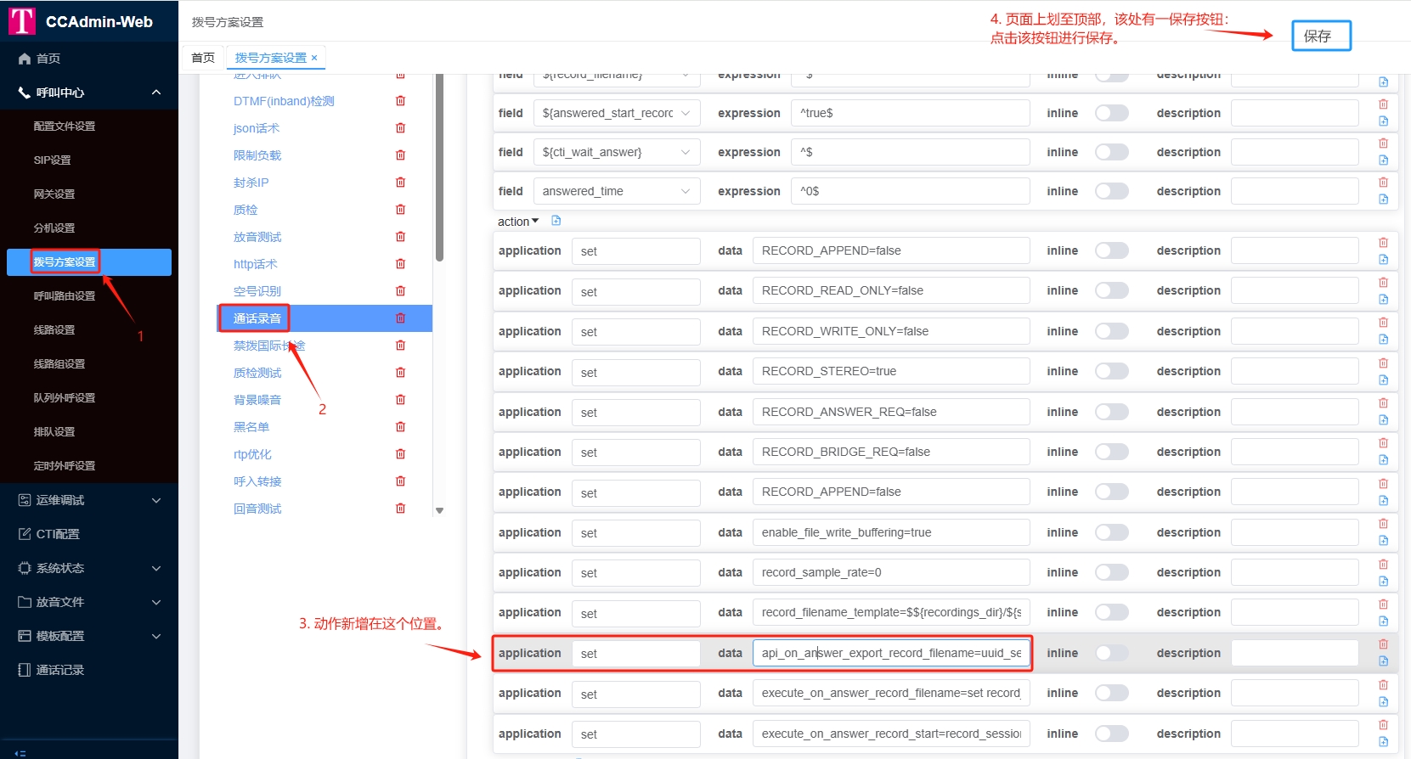The image size is (1411, 759).
Task: Enable inline switch for ^true$ expression
Action: pos(1111,113)
